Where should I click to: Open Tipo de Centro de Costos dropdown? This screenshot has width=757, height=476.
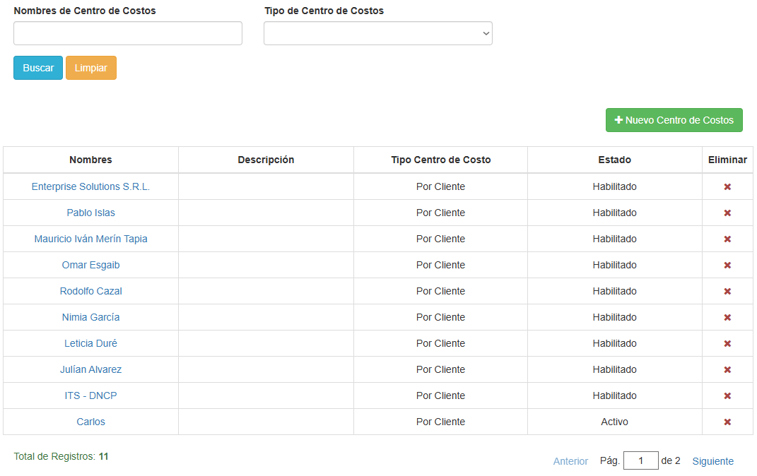click(377, 33)
